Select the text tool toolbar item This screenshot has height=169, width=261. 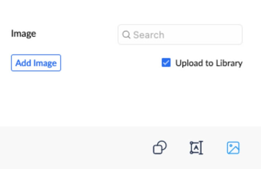point(196,148)
